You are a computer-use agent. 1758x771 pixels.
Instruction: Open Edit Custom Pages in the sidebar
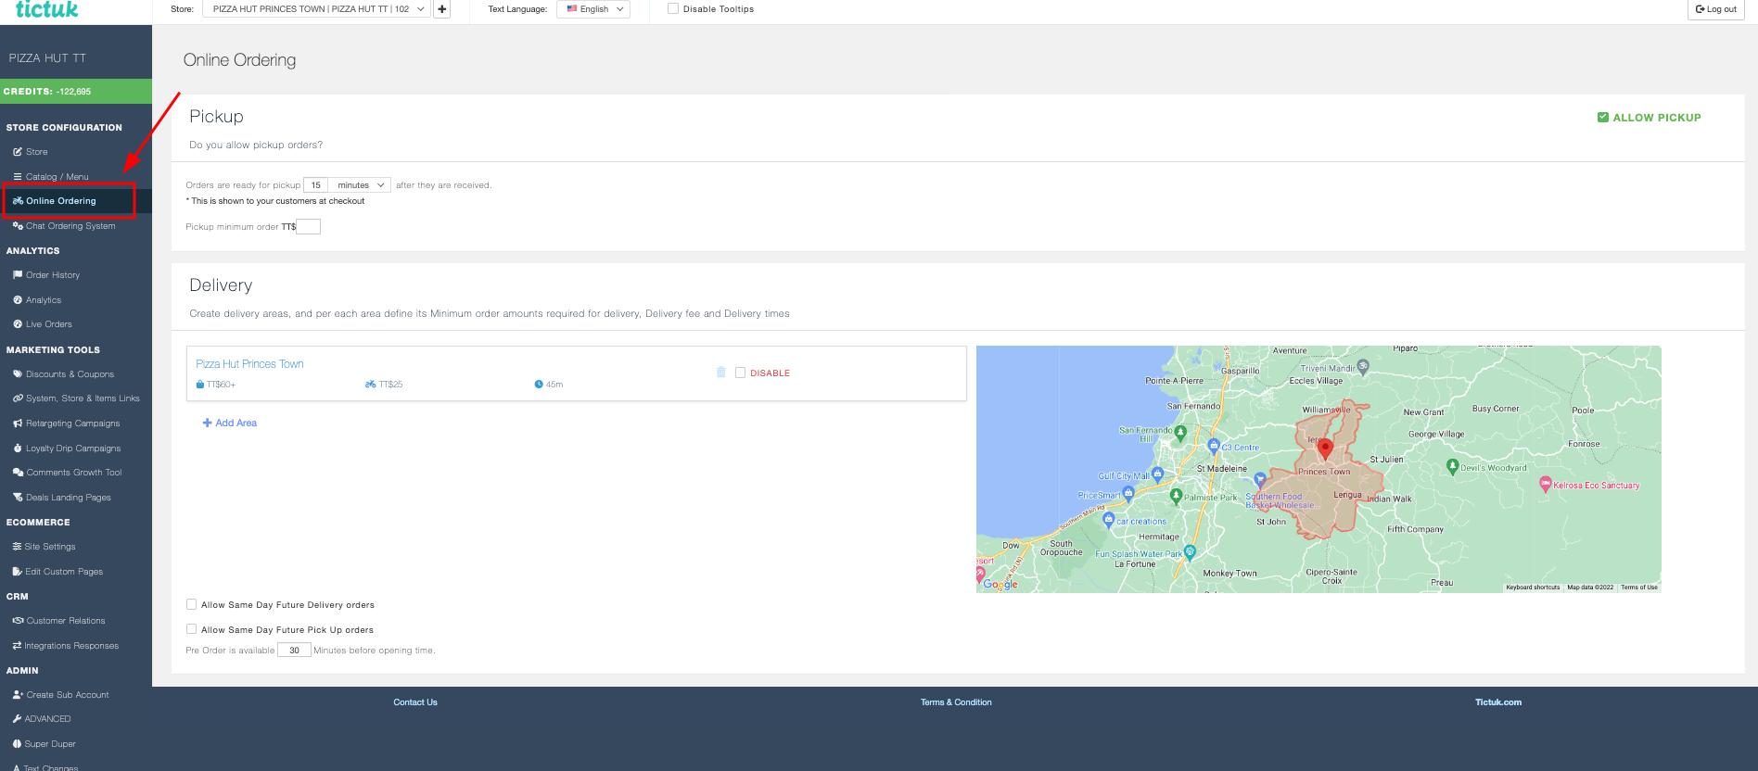(x=64, y=572)
